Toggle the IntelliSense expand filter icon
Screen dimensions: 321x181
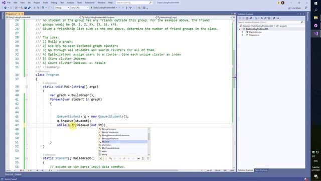click(x=101, y=158)
